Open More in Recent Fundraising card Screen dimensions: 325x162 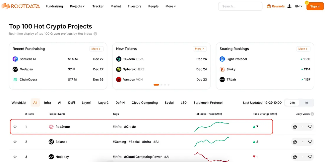click(97, 49)
